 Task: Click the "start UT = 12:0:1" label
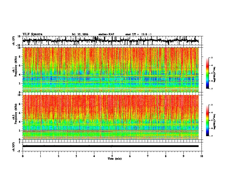click(x=138, y=34)
